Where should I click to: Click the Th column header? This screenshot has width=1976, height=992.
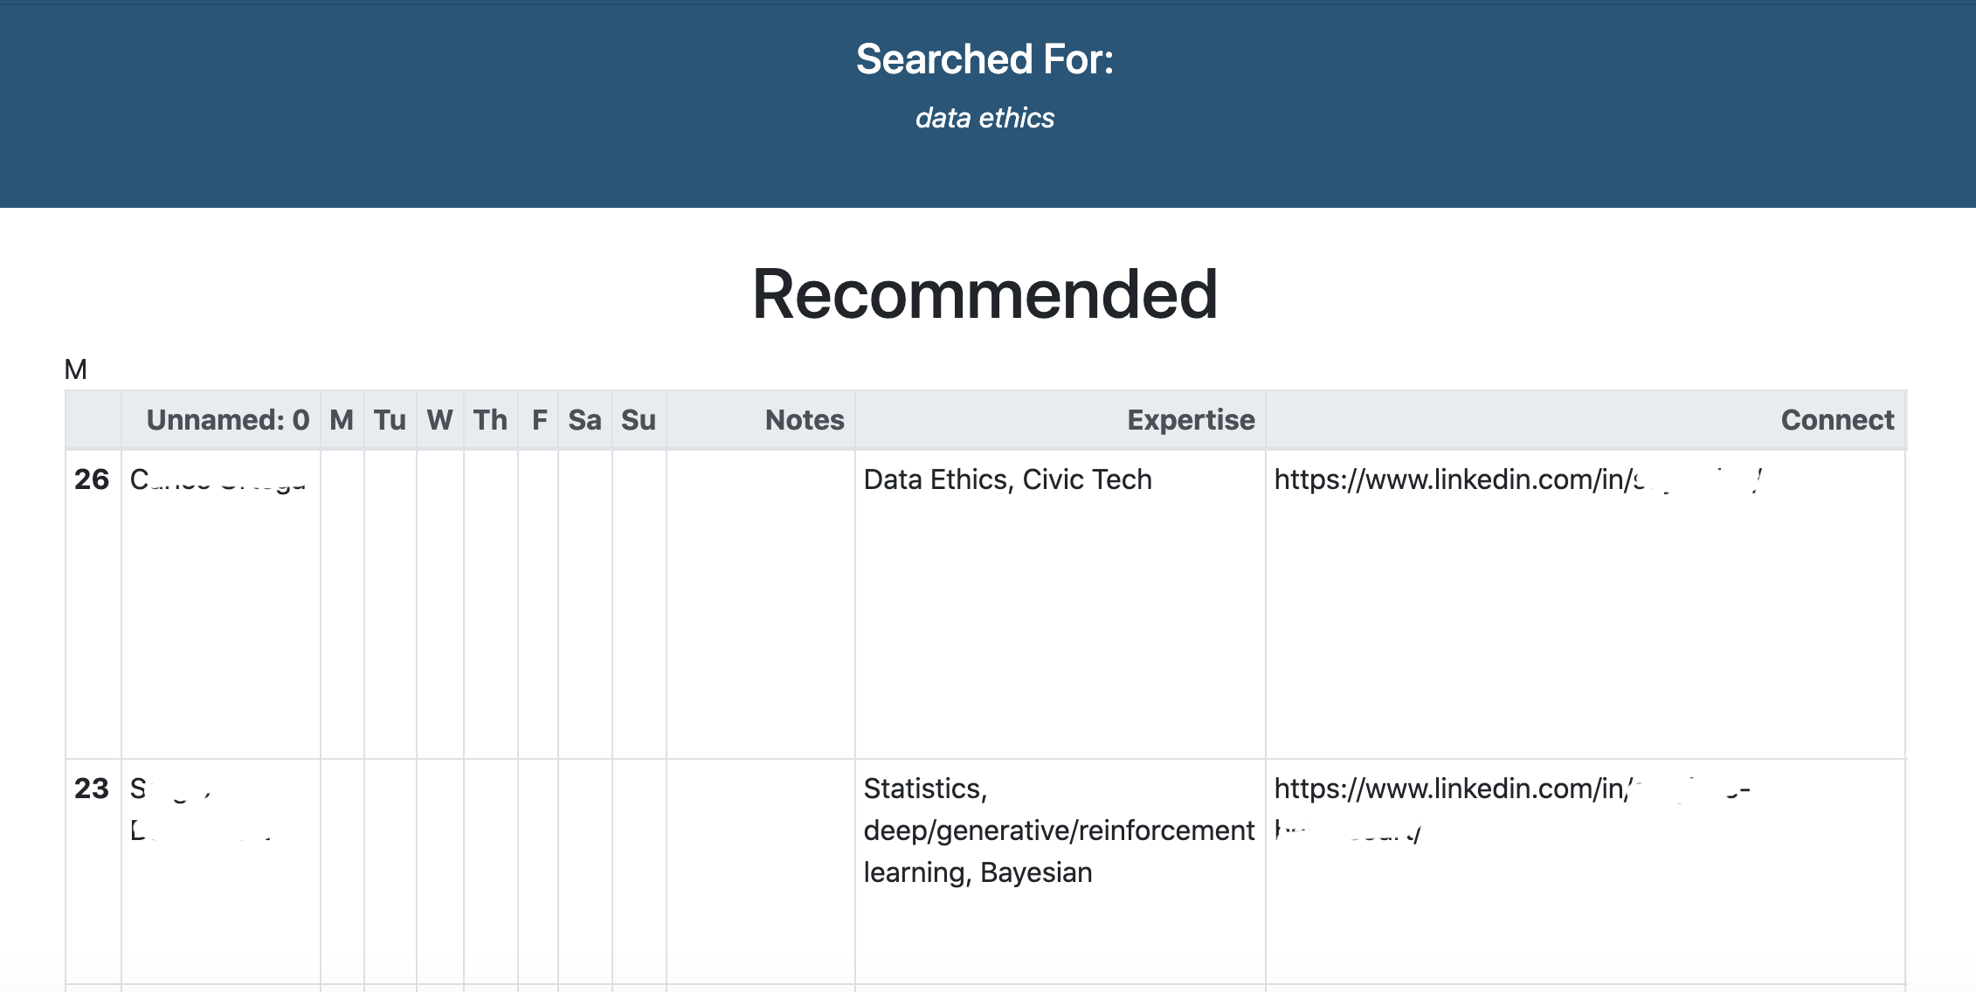[490, 420]
